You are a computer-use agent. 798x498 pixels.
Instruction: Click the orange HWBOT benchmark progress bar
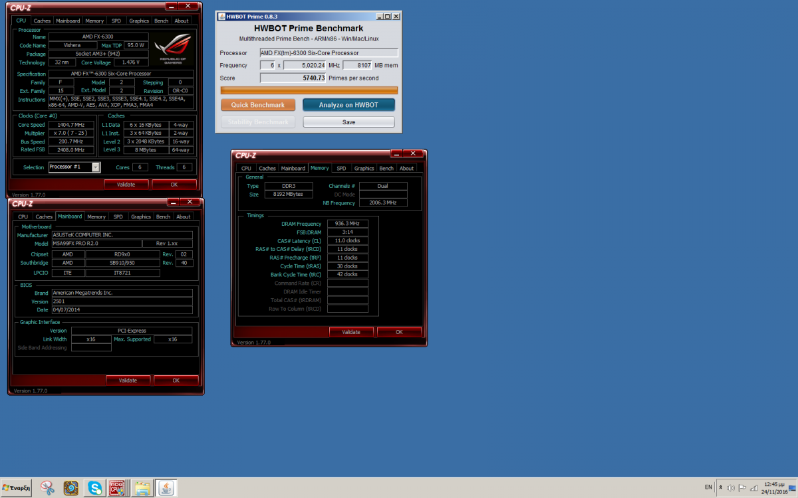point(309,90)
